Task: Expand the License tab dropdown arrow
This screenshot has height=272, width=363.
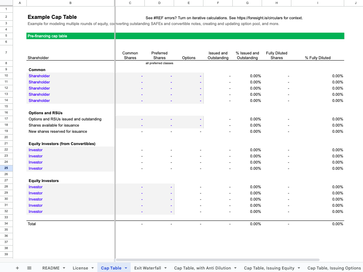Action: click(92, 268)
